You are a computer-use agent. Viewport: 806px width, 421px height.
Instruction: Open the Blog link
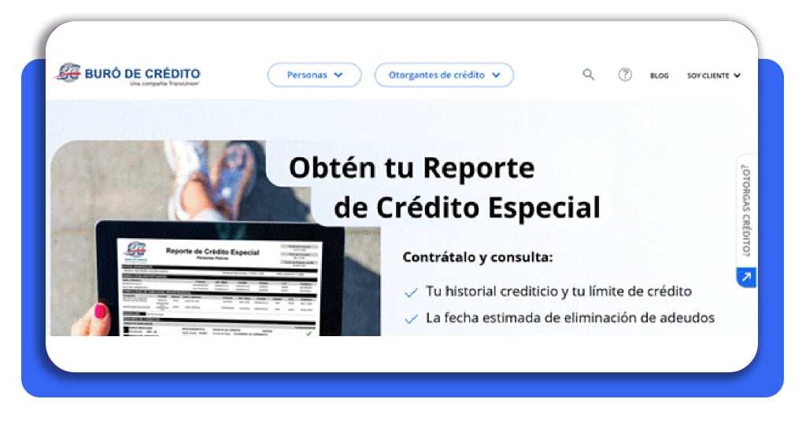[659, 75]
